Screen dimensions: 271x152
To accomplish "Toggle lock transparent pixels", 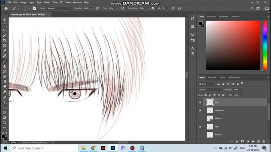I will pos(206,95).
